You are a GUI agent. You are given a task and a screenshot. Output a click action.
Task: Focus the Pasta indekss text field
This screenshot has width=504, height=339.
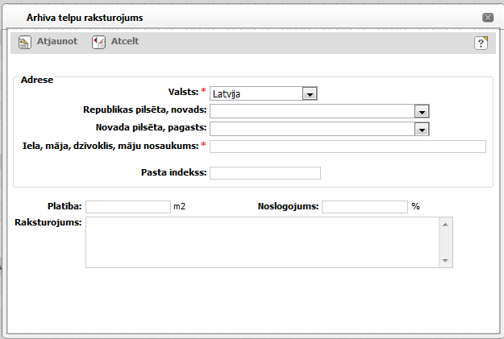[x=264, y=173]
